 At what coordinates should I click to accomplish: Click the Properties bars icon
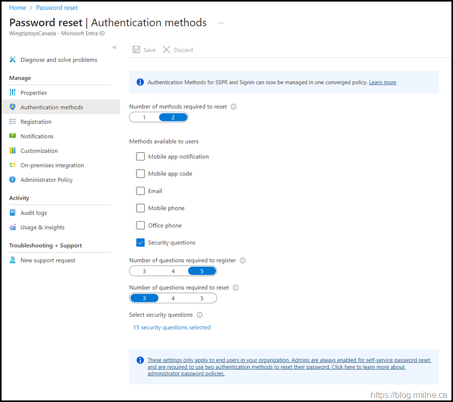12,92
